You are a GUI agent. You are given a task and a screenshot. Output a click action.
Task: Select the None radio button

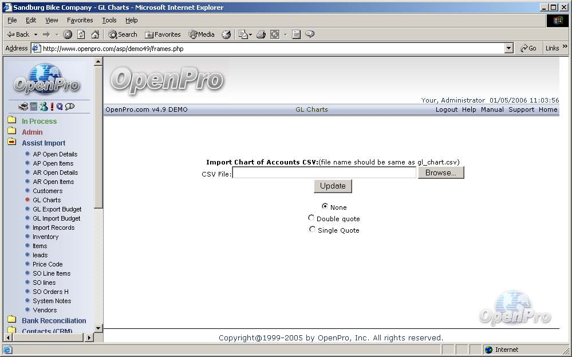tap(325, 206)
